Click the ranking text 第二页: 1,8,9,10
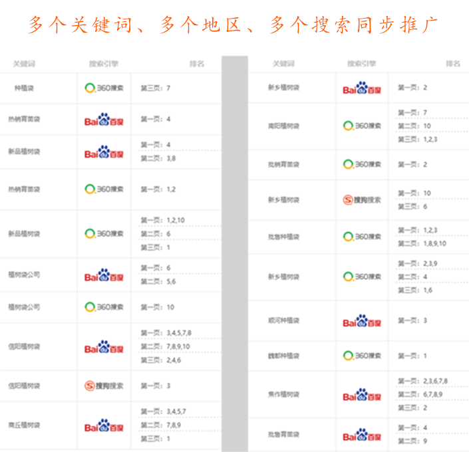This screenshot has height=452, width=469. 422,244
